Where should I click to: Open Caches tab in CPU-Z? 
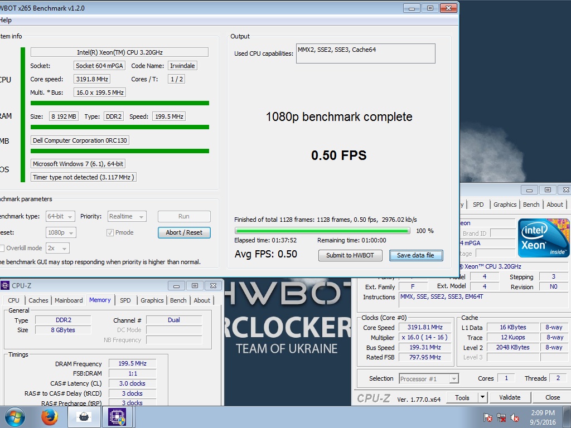[x=38, y=300]
